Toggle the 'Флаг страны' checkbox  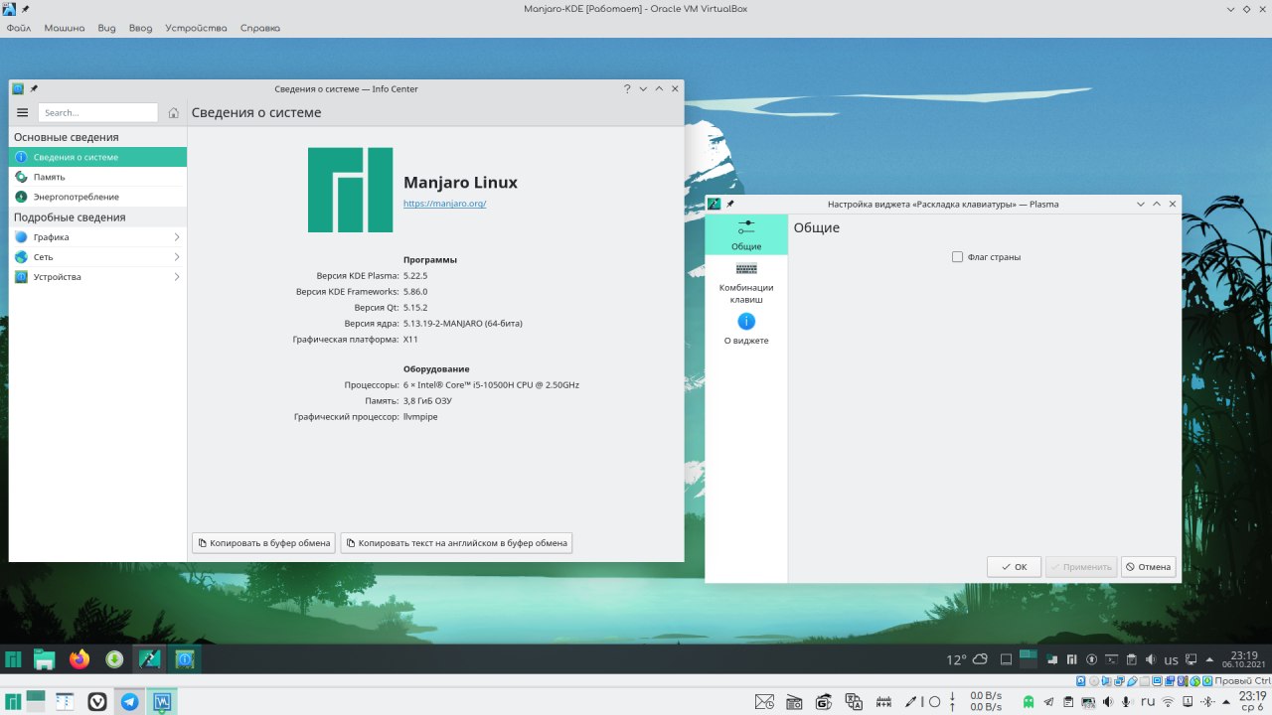(957, 257)
